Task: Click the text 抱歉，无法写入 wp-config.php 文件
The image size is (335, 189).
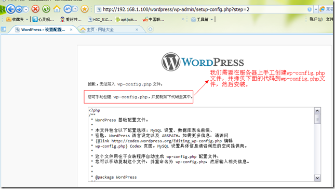Action: click(x=125, y=84)
